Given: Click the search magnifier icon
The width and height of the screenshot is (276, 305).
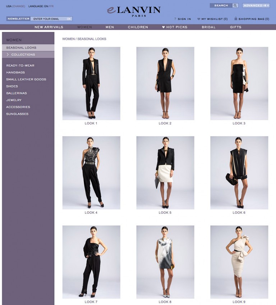Looking at the screenshot, I should pyautogui.click(x=235, y=5).
